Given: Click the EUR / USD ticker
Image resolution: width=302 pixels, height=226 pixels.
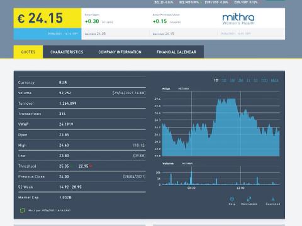Looking at the screenshot, I should click(x=216, y=3).
